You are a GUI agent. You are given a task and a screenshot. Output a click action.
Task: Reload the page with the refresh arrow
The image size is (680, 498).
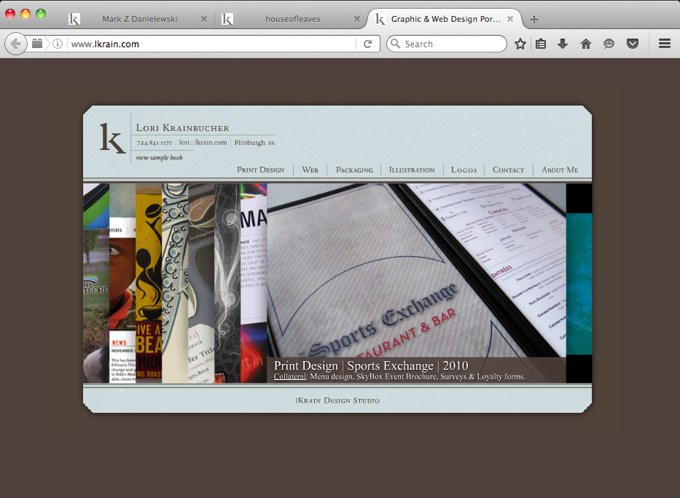coord(368,44)
